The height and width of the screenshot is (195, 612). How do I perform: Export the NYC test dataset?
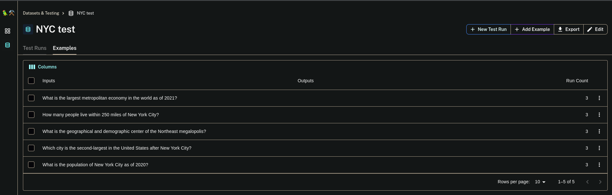[x=569, y=29]
